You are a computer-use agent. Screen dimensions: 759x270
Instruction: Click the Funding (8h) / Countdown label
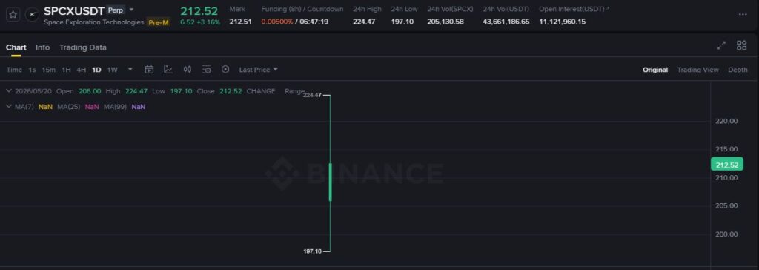302,9
